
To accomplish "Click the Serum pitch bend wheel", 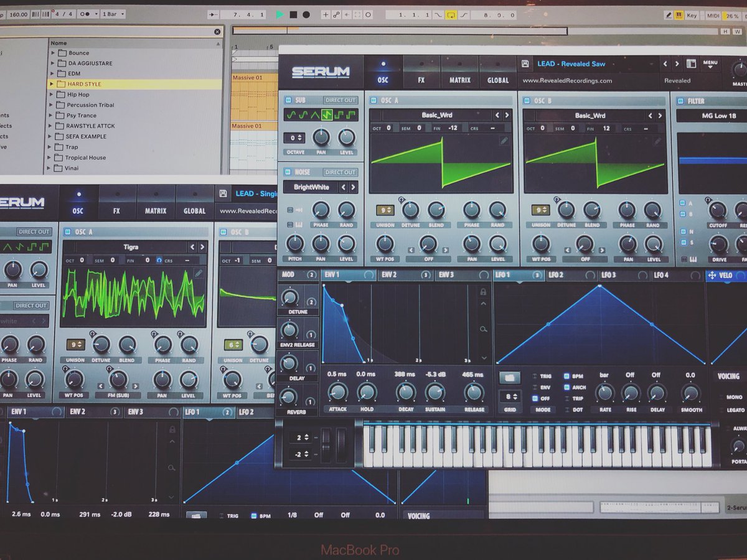I will tap(326, 445).
